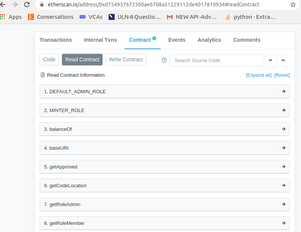Screen dimensions: 301x232
Task: Focus the Search Source Code field
Action: pos(217,61)
